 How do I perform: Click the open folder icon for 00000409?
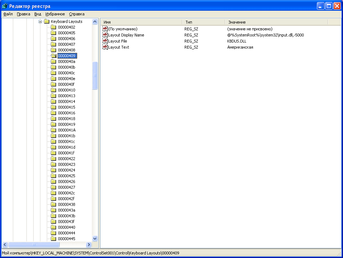coord(53,56)
